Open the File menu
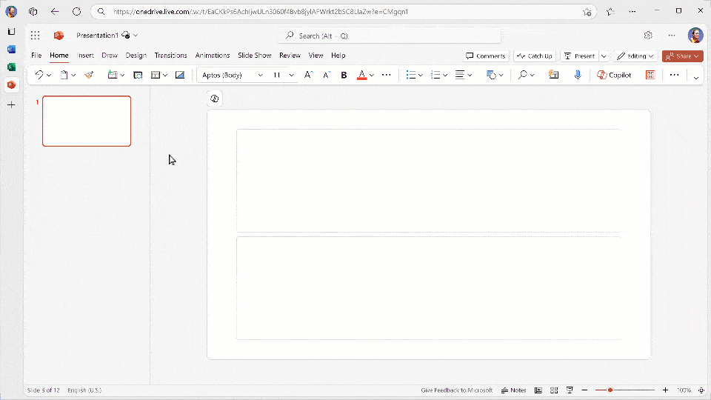This screenshot has width=711, height=400. 36,56
